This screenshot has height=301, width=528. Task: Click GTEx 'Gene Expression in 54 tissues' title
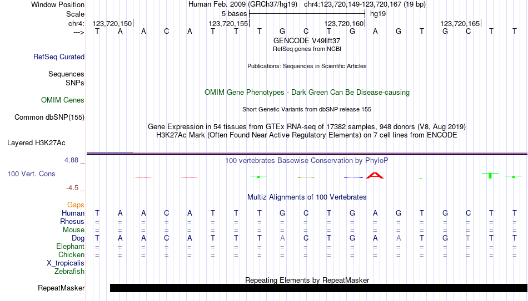tap(307, 126)
